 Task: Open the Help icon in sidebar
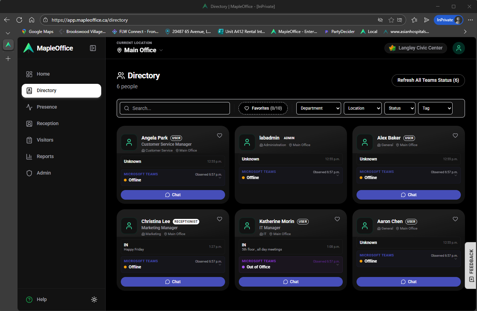point(30,300)
